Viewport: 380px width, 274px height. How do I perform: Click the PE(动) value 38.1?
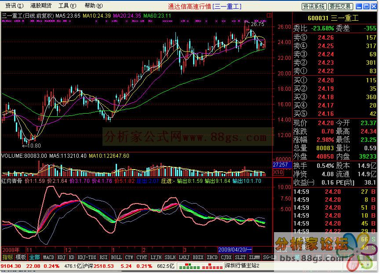click(x=370, y=182)
